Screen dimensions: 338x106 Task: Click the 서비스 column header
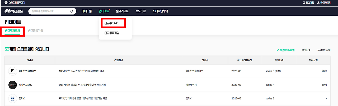tap(205, 60)
